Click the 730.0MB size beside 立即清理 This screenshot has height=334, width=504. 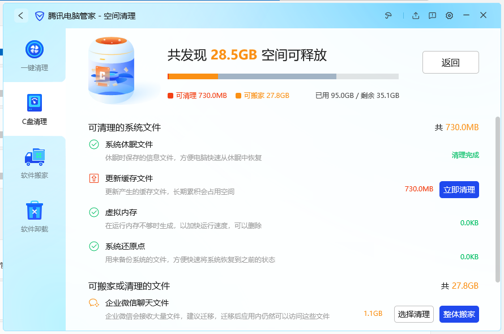pyautogui.click(x=419, y=189)
